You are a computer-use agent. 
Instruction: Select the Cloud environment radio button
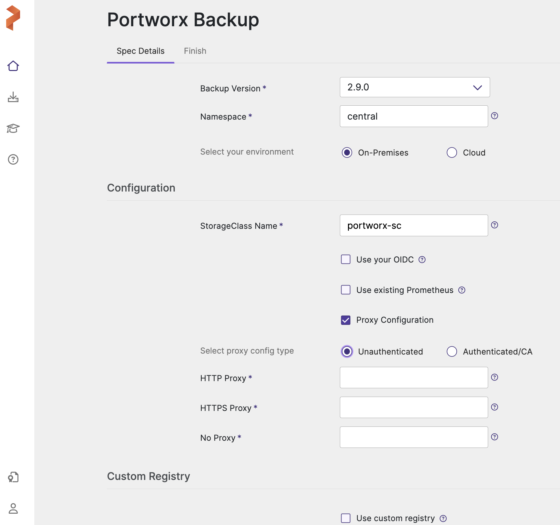coord(452,153)
